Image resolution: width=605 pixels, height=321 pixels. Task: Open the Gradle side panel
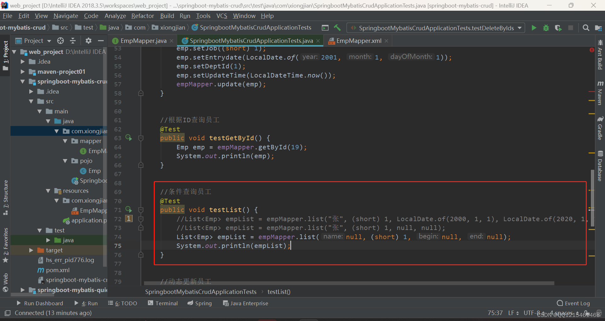[600, 128]
